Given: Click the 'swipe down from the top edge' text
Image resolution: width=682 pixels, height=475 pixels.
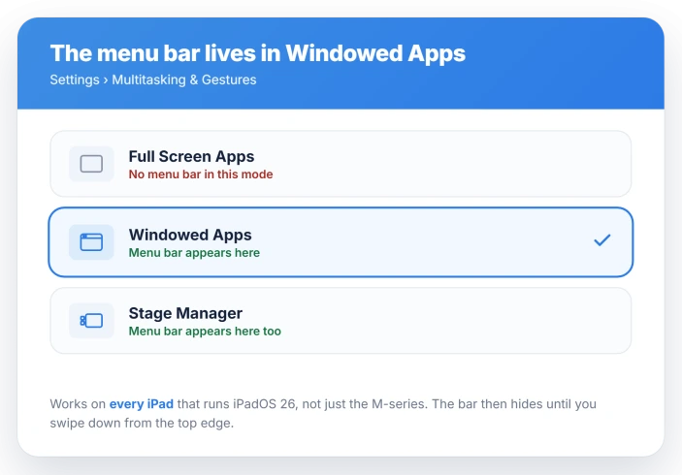Looking at the screenshot, I should pyautogui.click(x=142, y=423).
